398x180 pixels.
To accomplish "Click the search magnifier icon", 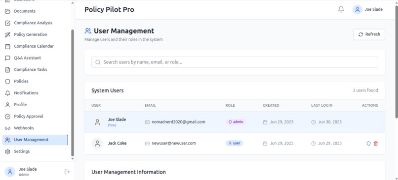I will pyautogui.click(x=98, y=62).
